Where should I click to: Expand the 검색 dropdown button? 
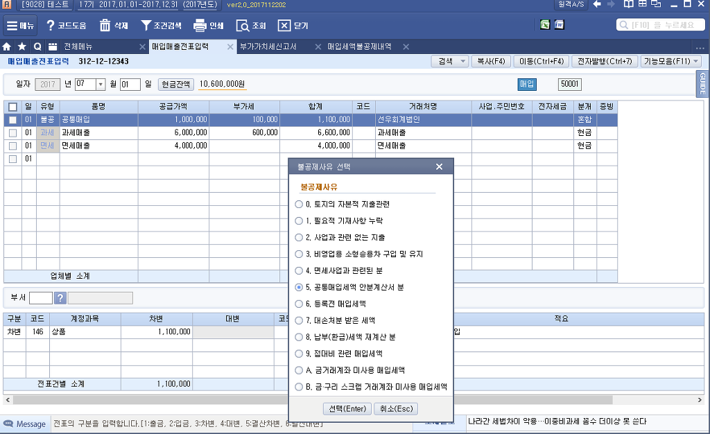[x=462, y=62]
